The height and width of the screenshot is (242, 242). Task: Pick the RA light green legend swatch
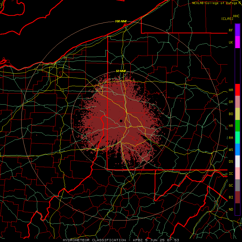point(237,138)
